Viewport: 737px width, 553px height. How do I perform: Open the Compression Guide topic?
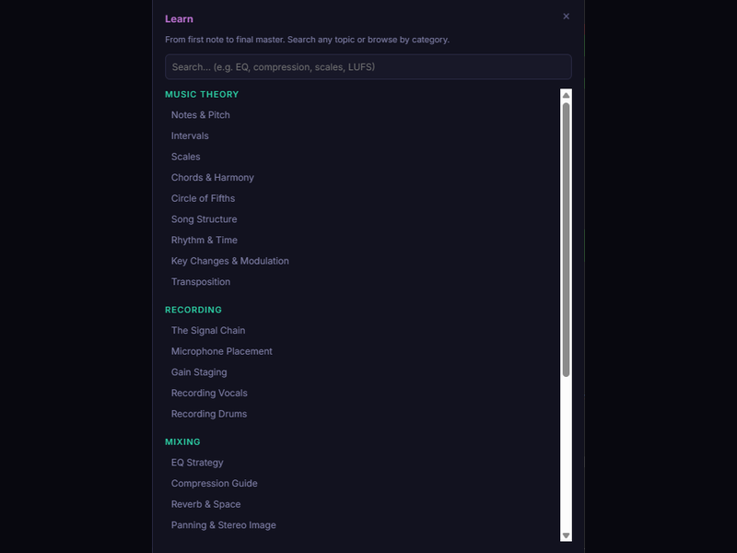coord(215,484)
